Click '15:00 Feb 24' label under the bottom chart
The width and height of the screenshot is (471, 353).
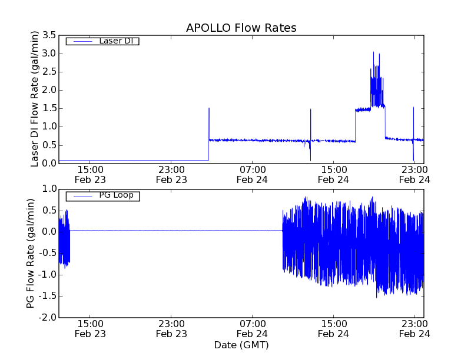(x=333, y=329)
